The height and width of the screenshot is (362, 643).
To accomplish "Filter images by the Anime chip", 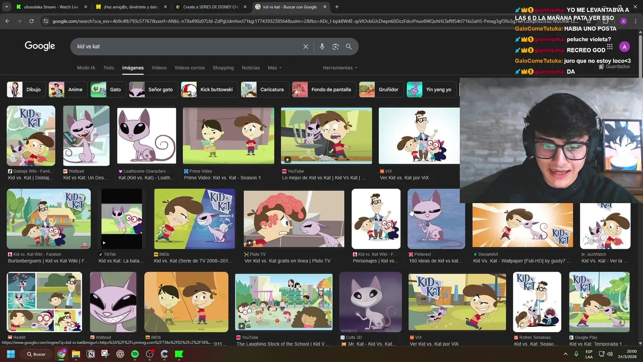I will click(67, 89).
